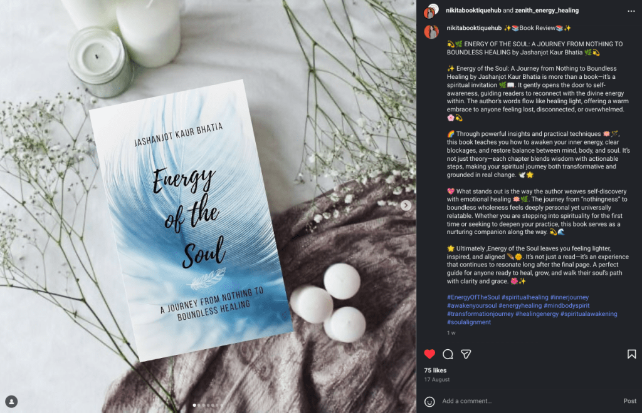Unlike the post with the red heart
The height and width of the screenshot is (413, 642).
[429, 354]
